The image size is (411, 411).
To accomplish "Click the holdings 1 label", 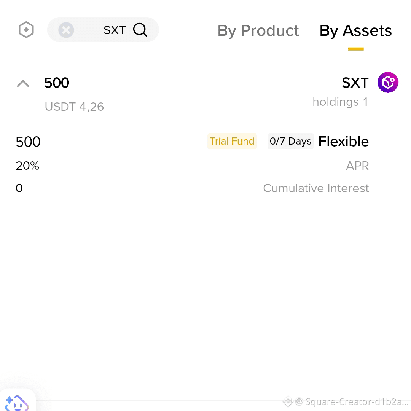I will [340, 102].
